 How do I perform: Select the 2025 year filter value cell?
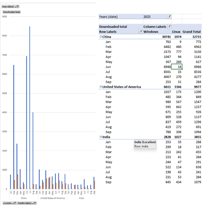[x=154, y=16]
